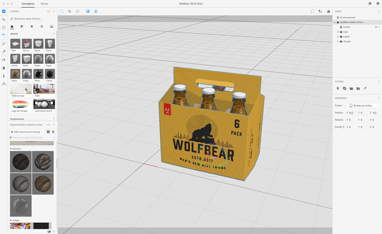Select the horizon tool
The image size is (382, 234).
pos(4,84)
